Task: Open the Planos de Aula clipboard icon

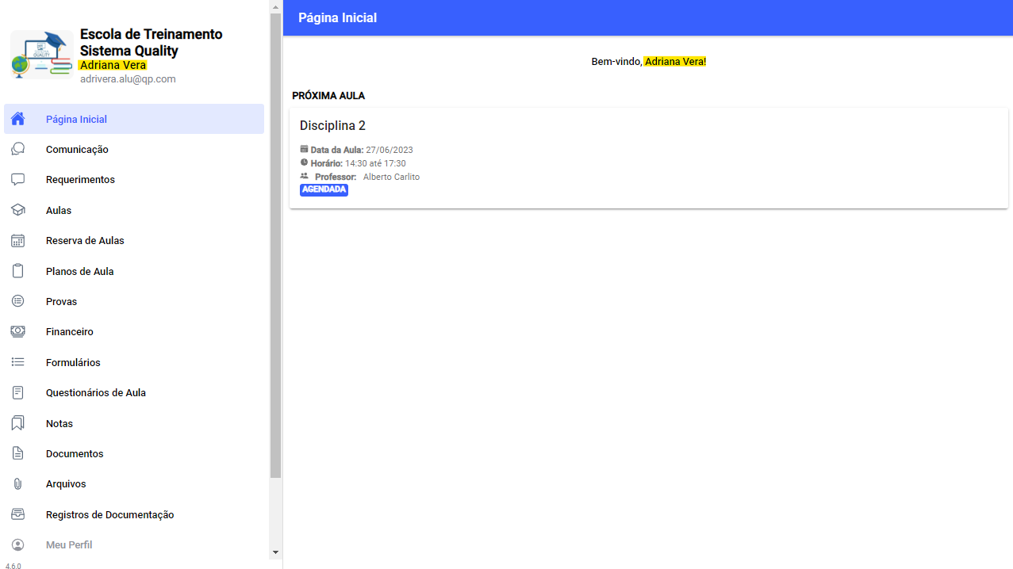Action: (17, 271)
